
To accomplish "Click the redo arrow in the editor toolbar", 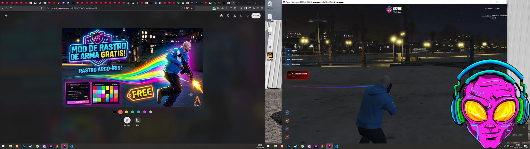I will pos(248,16).
